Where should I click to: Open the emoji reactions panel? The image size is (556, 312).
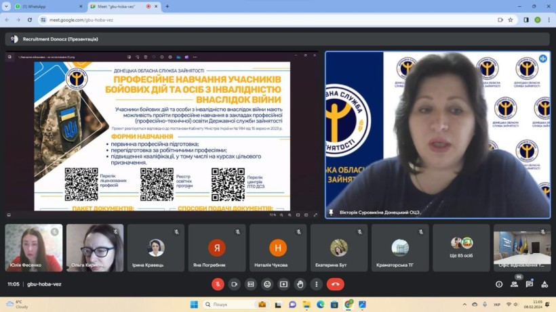(x=267, y=284)
